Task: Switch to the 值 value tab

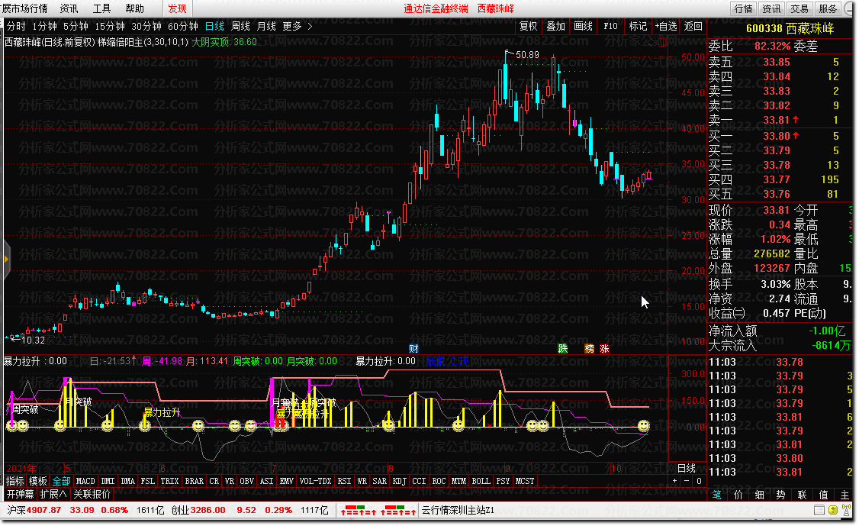Action: tap(823, 495)
